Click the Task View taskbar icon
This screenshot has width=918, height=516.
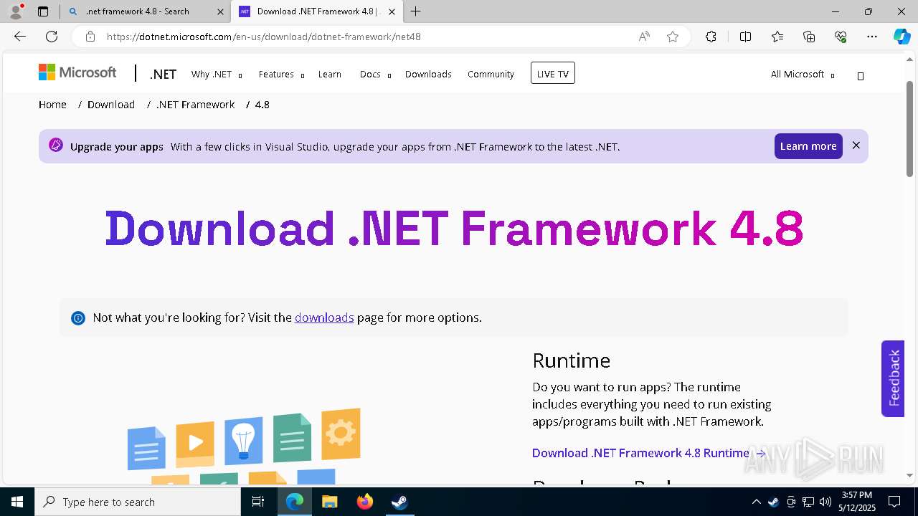point(258,502)
